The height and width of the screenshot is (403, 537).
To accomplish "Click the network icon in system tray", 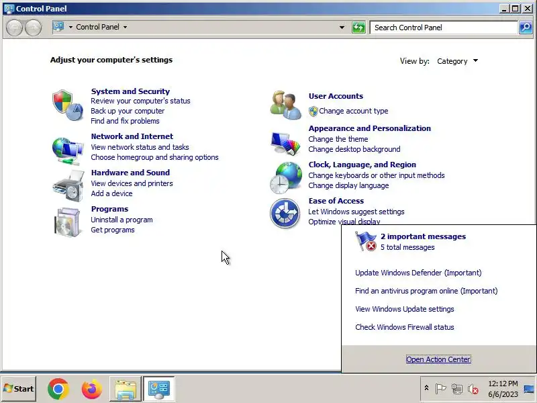I will [457, 389].
